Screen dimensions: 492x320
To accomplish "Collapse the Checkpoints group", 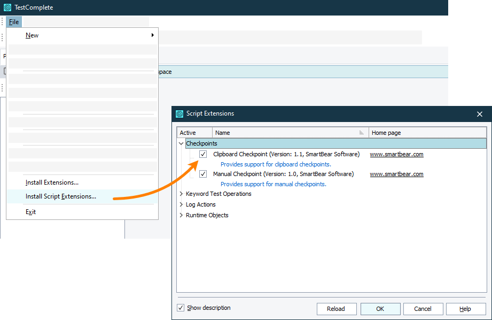I will tap(181, 143).
